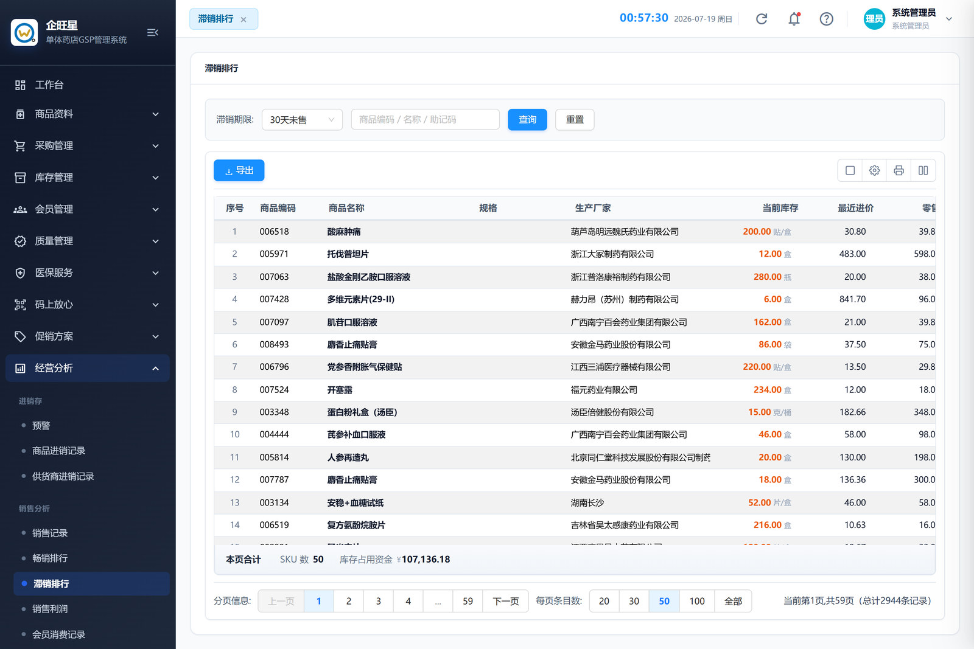Click the refresh icon in header
Screen dimensions: 974x649
coord(762,19)
